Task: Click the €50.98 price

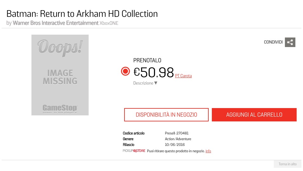Action: coord(154,72)
